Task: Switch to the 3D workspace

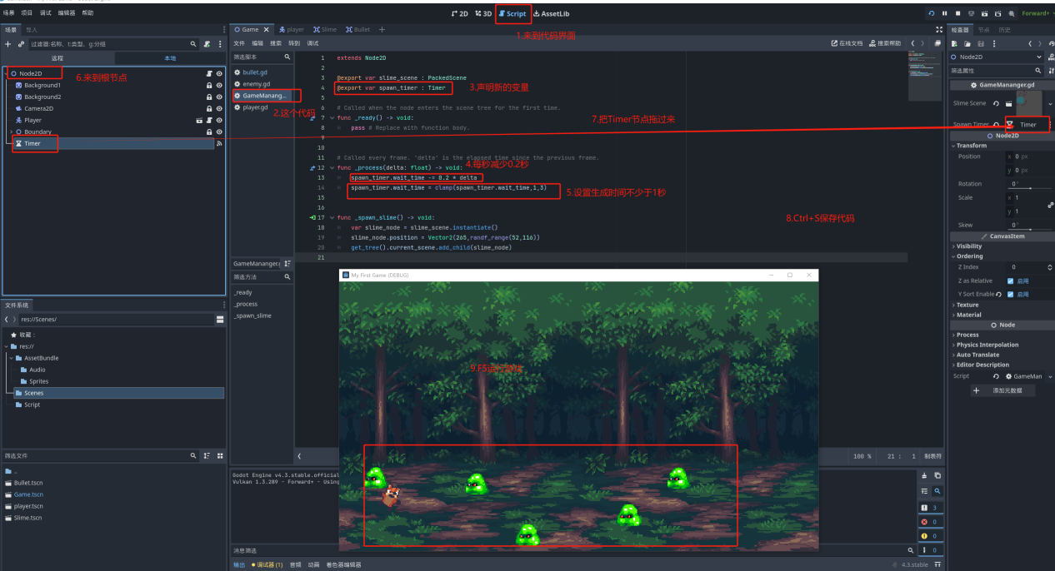Action: pyautogui.click(x=484, y=13)
